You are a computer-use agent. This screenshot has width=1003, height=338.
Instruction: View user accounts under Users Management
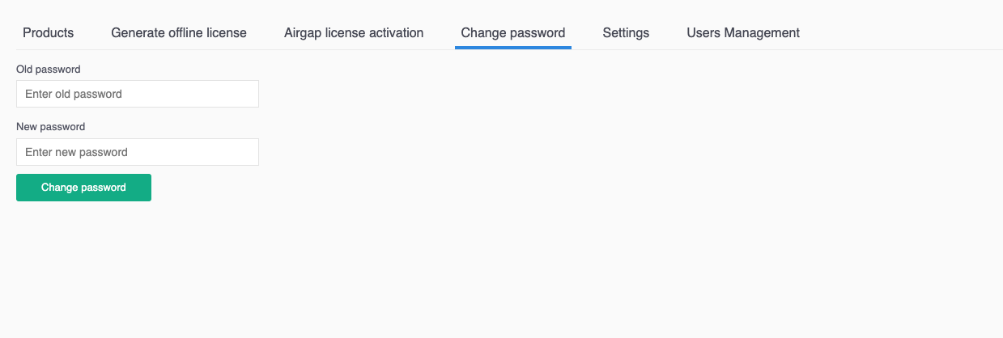click(743, 33)
